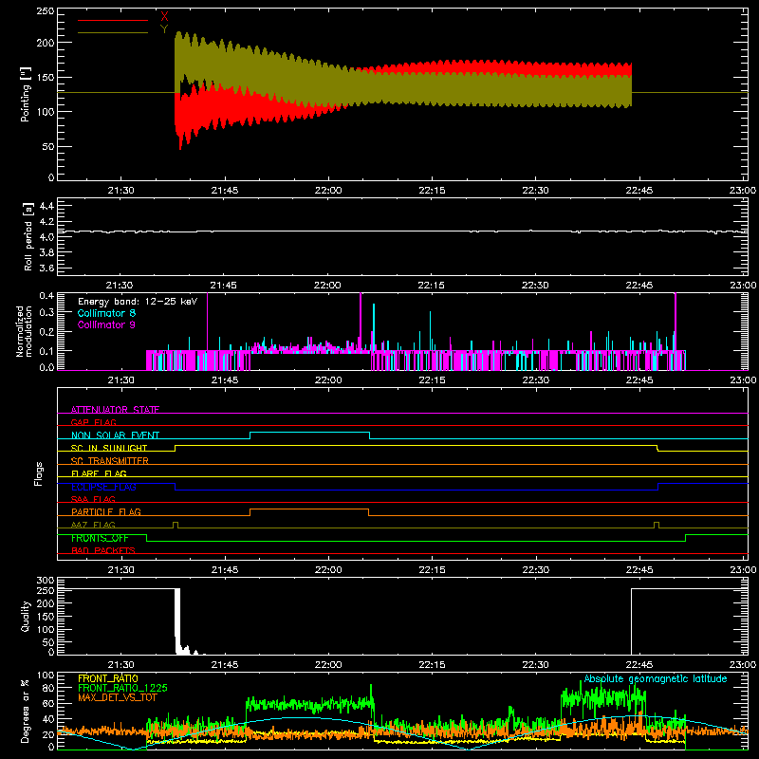This screenshot has width=759, height=759.
Task: Click the 4.4 tick on Roll period axis
Action: (46, 206)
